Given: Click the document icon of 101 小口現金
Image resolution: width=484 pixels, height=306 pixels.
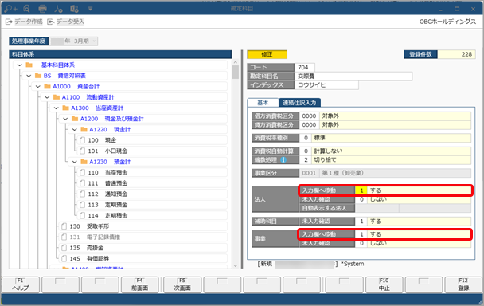Looking at the screenshot, I should [x=83, y=151].
